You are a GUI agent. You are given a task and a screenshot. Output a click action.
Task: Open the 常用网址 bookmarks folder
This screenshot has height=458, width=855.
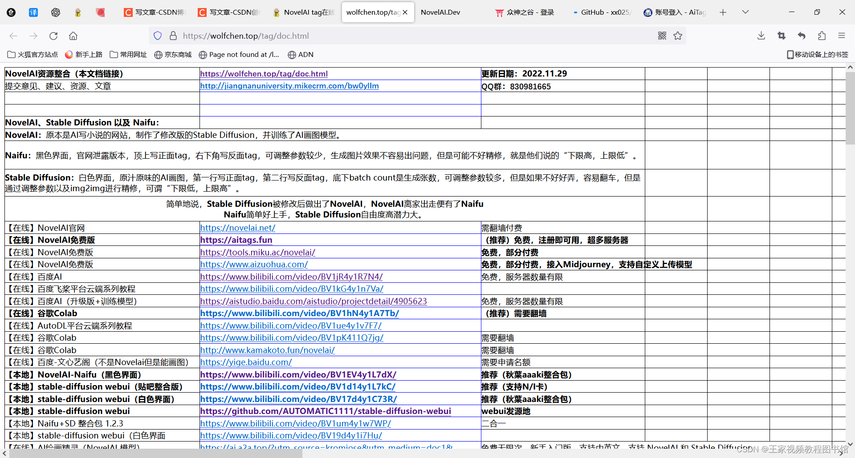128,54
